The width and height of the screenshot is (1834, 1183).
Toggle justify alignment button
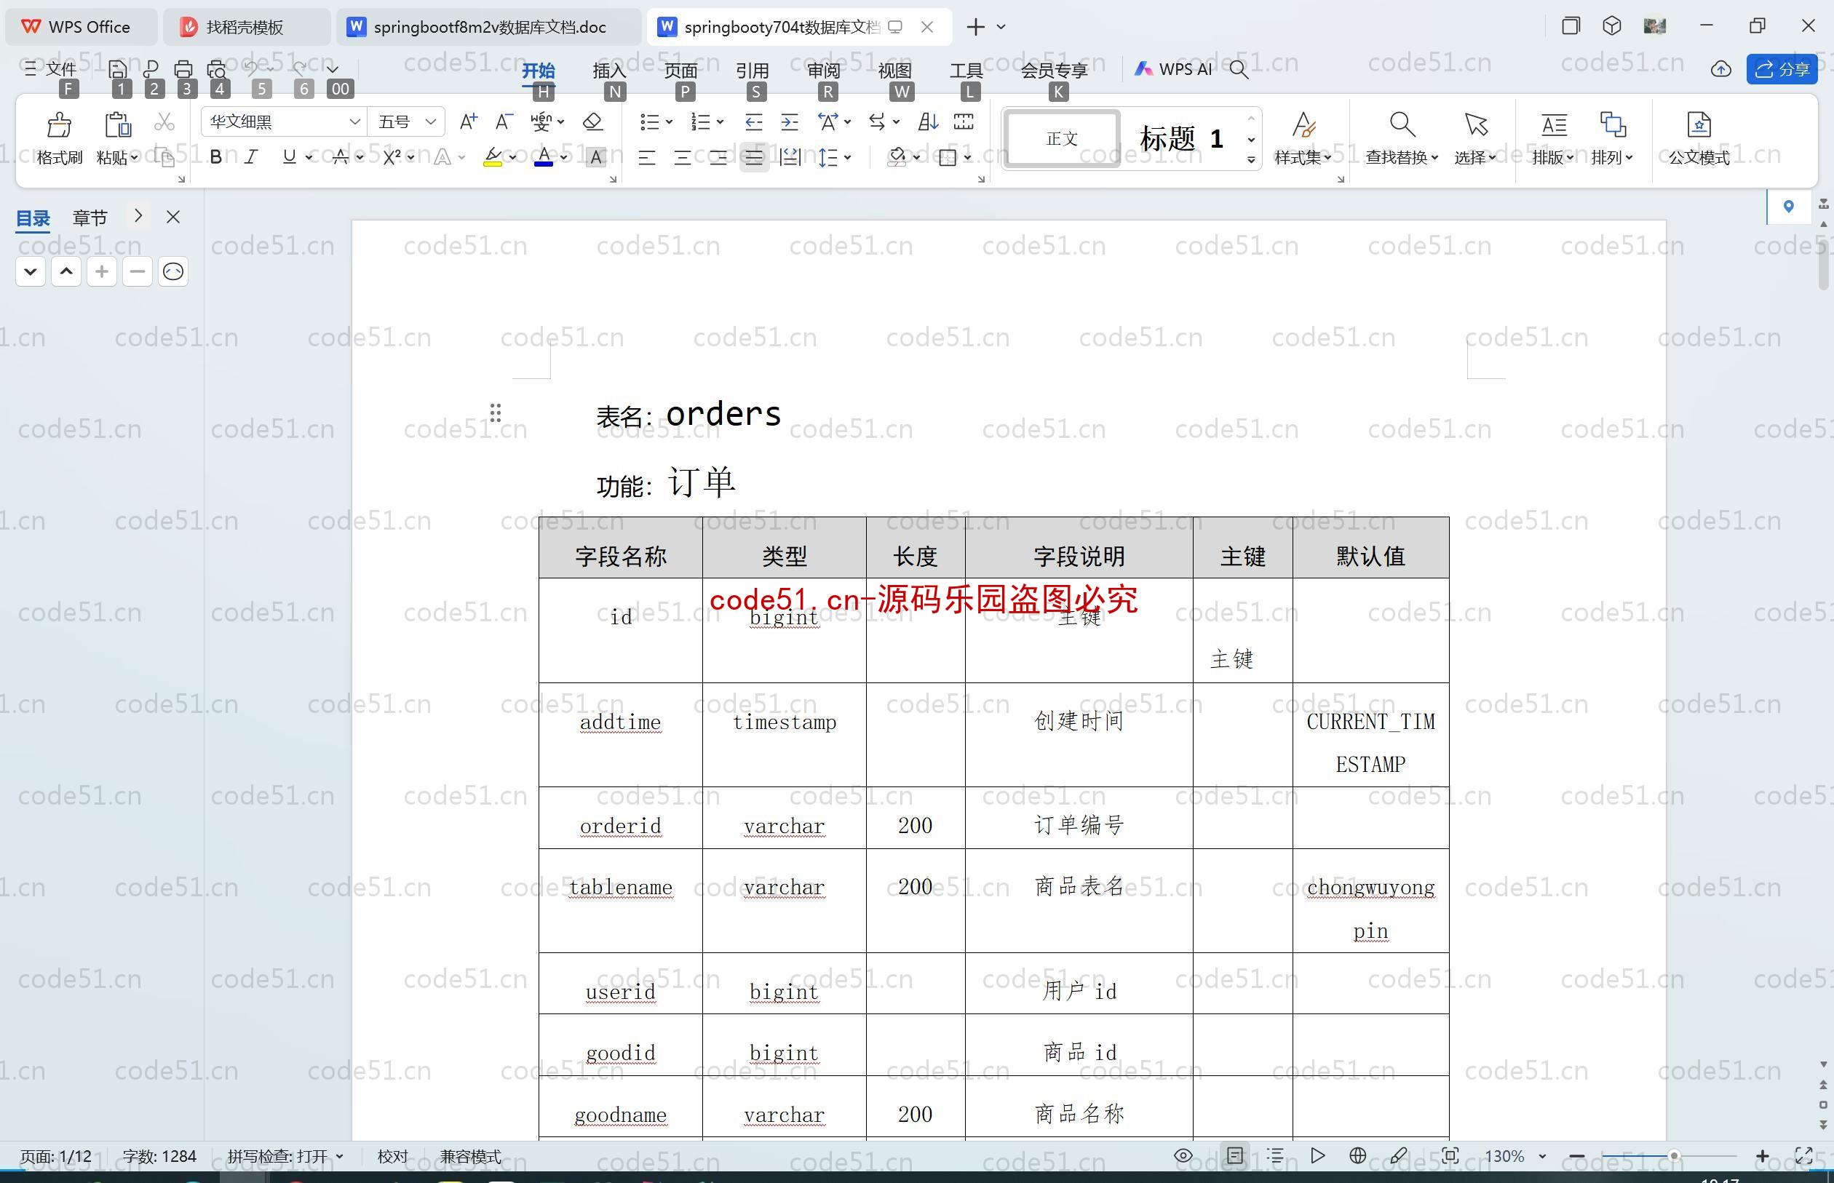tap(754, 157)
